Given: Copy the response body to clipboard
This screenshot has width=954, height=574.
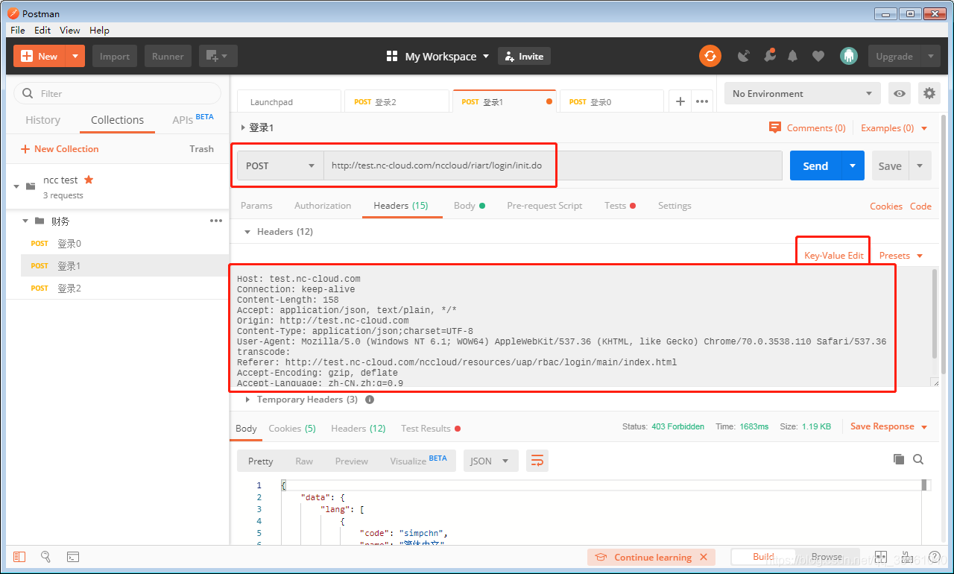Looking at the screenshot, I should (899, 459).
